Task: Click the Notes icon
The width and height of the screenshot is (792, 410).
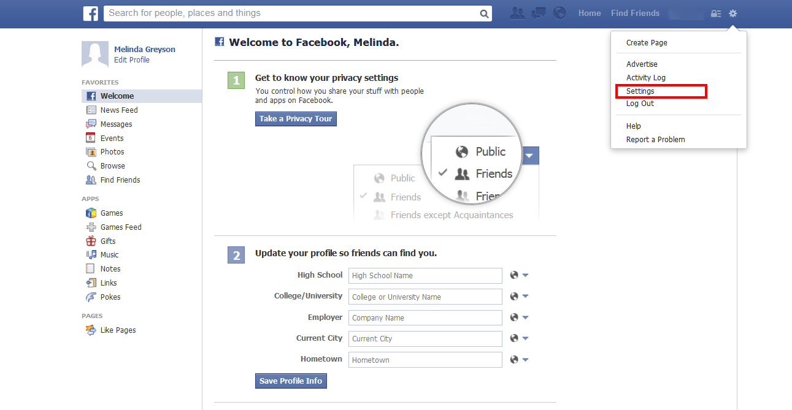Action: pyautogui.click(x=91, y=269)
